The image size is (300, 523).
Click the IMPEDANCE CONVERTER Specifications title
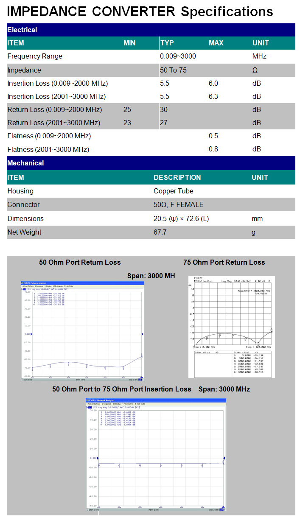tap(140, 11)
